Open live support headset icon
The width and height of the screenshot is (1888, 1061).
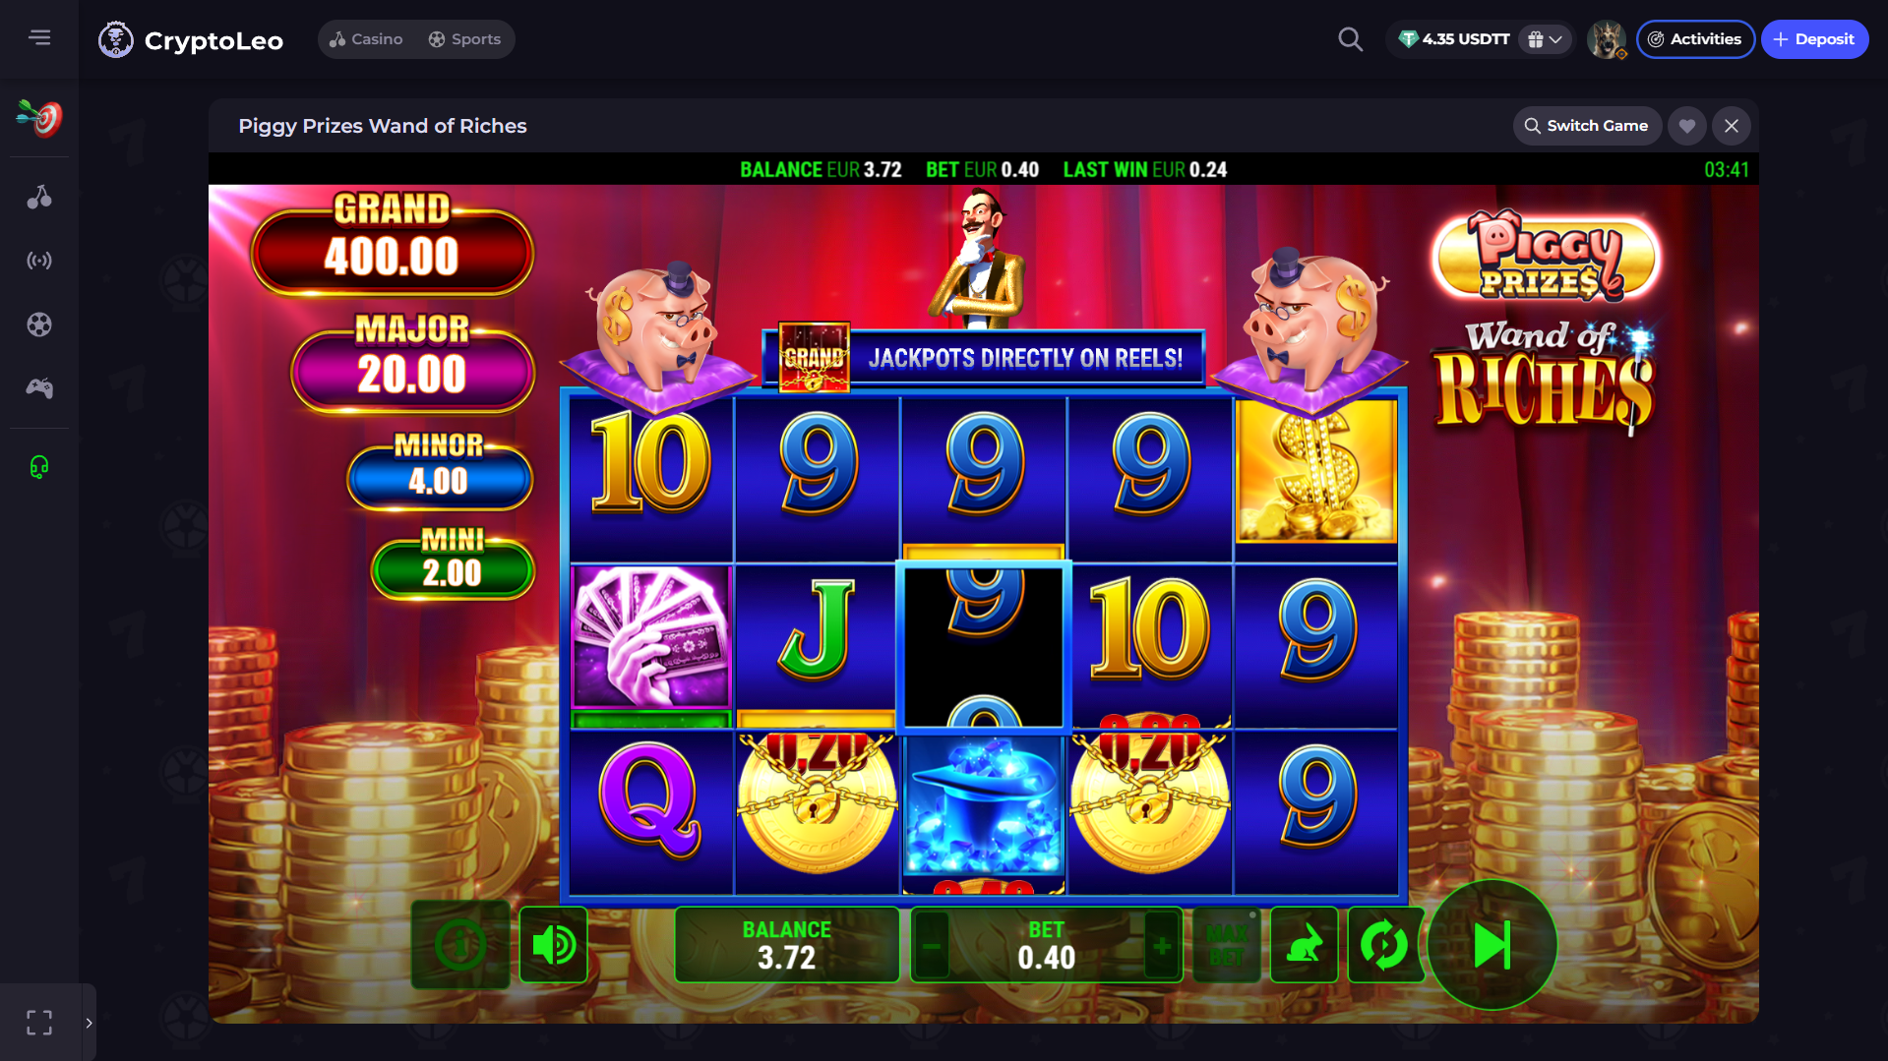(39, 466)
